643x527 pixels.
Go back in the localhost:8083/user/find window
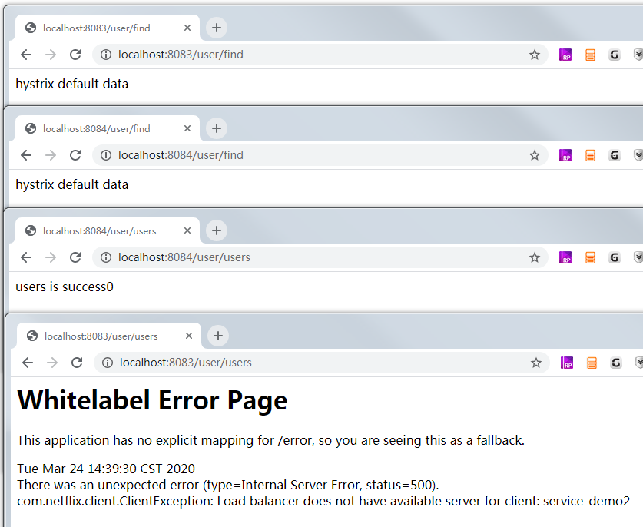coord(26,55)
